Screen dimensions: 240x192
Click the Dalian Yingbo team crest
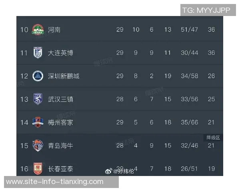pyautogui.click(x=38, y=53)
